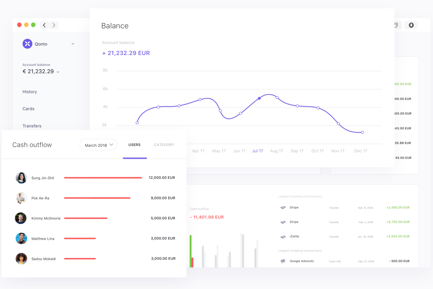Click megaphone icon next to Google Adwords
433x289 pixels.
tap(283, 261)
